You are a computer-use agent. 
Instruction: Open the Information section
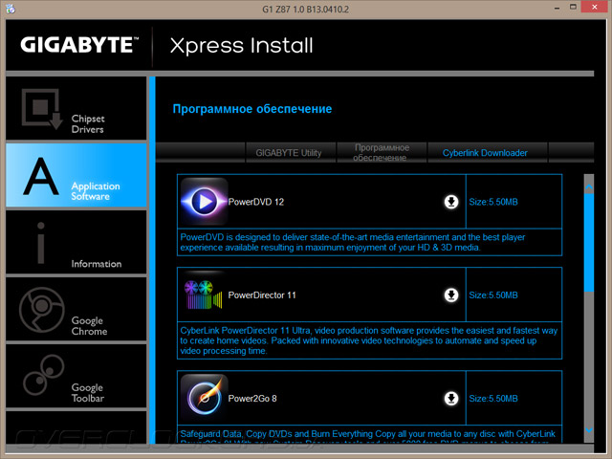point(76,242)
